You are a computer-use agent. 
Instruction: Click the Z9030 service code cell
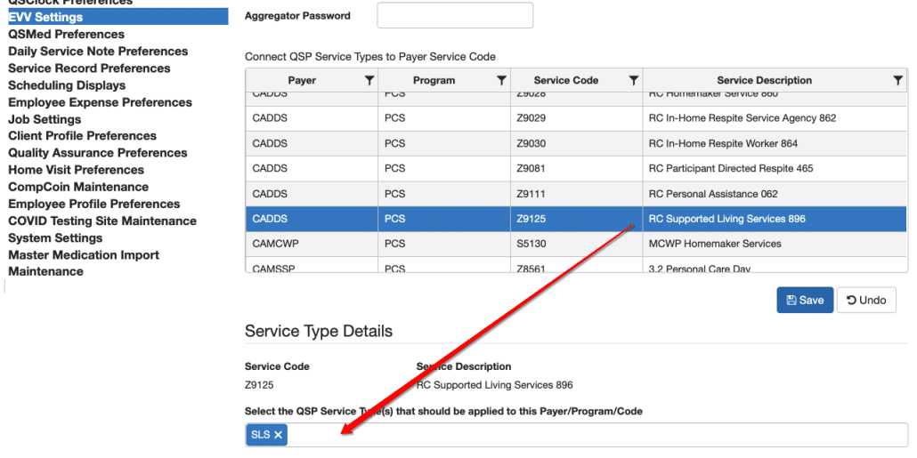pyautogui.click(x=576, y=143)
